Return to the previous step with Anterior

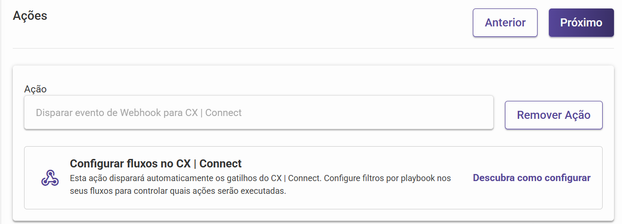(505, 23)
